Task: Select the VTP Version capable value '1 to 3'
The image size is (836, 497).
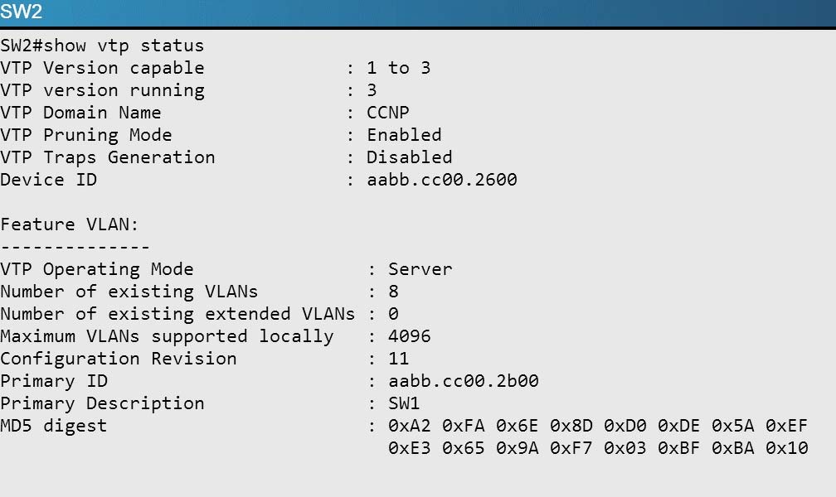Action: coord(398,68)
